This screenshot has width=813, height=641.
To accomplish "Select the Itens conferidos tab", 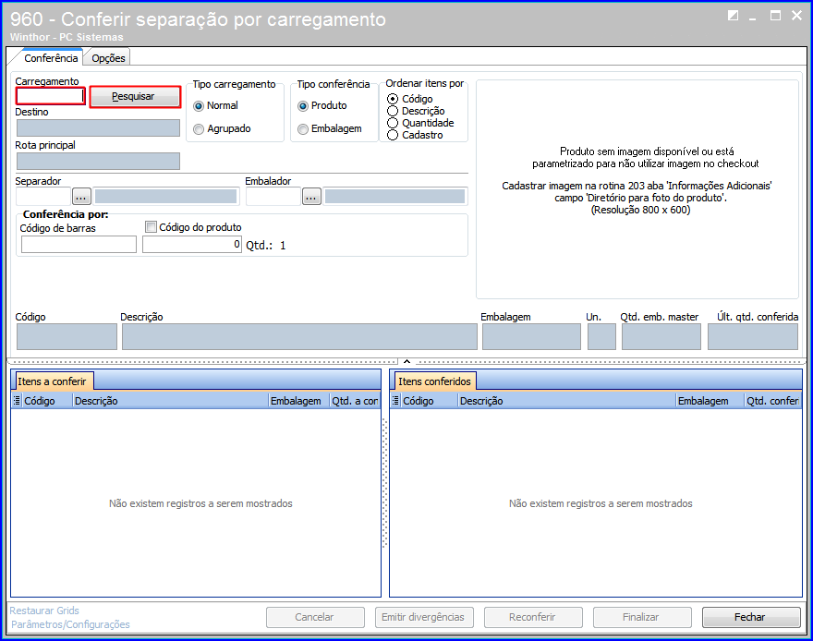I will [x=434, y=381].
